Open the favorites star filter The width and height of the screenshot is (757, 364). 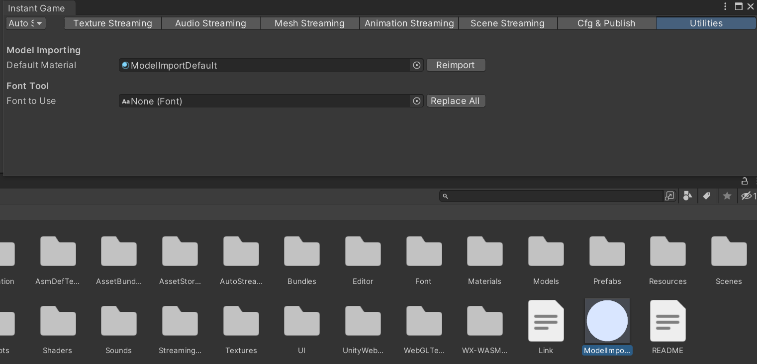point(727,196)
